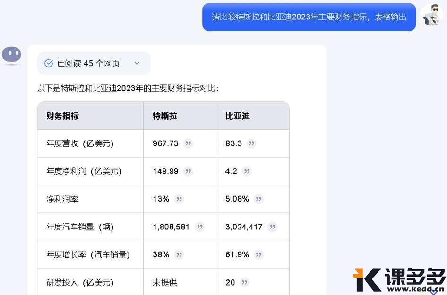
Task: Click the 研发投入 (亿美元) row label
Action: (x=80, y=282)
